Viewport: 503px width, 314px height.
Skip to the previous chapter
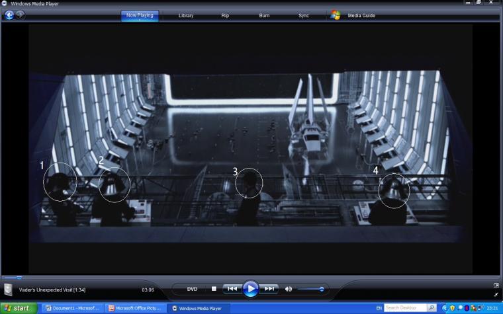click(232, 289)
